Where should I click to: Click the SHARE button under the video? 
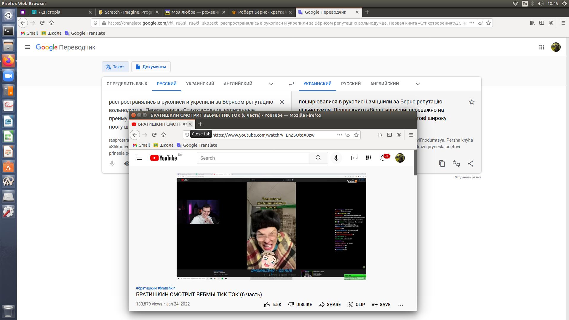330,305
